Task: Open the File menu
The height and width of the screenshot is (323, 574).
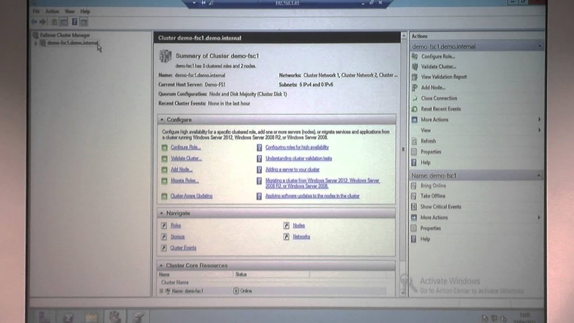Action: 36,11
